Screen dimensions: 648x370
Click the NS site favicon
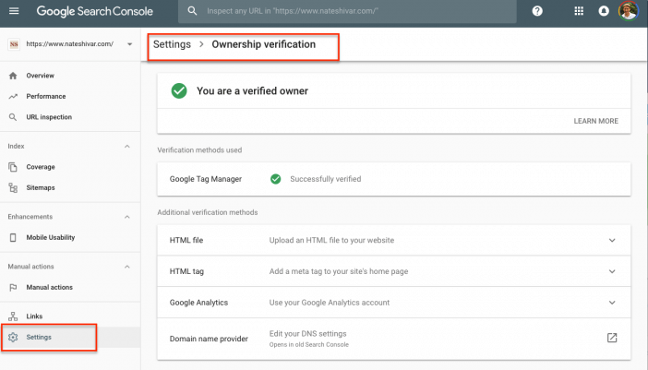click(14, 44)
